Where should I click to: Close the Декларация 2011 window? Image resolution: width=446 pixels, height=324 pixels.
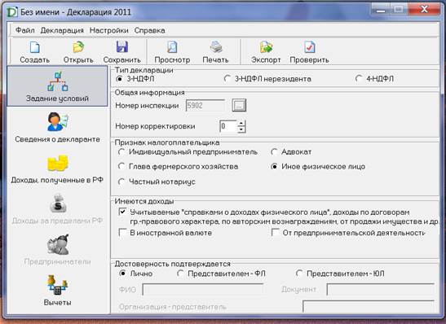424,10
